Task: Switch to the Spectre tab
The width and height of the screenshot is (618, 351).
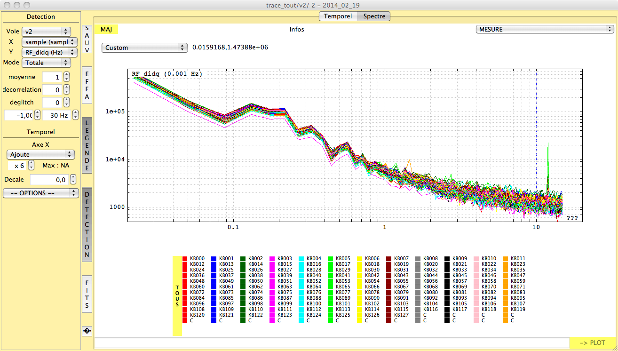Action: [x=374, y=16]
